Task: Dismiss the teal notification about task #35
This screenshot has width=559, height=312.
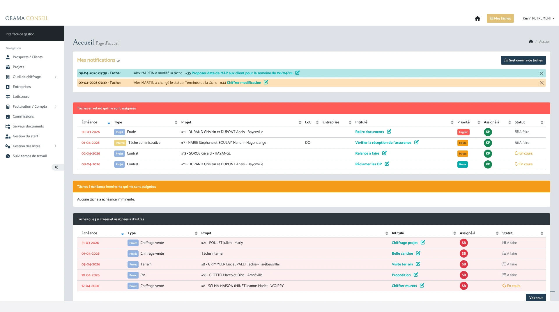Action: pyautogui.click(x=542, y=73)
